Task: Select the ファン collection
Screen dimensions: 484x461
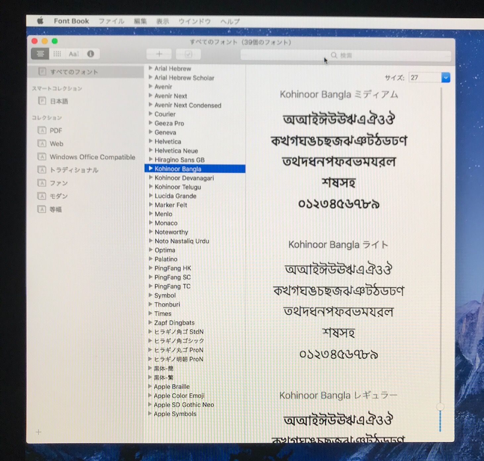Action: pos(59,183)
